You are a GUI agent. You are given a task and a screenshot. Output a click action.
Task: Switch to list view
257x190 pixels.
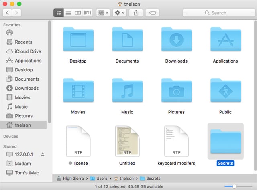(68, 13)
